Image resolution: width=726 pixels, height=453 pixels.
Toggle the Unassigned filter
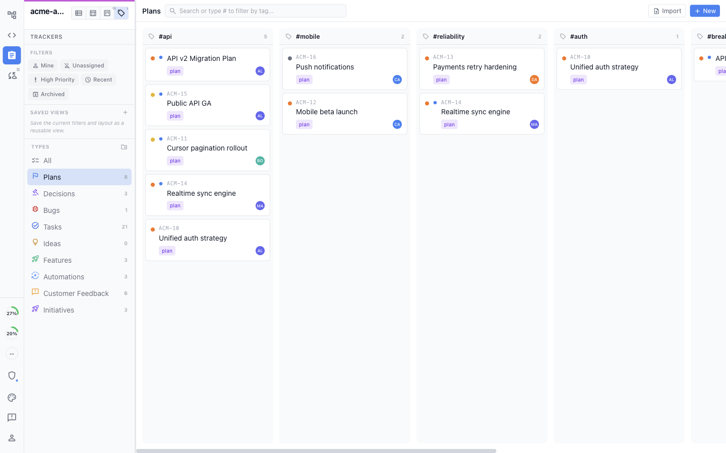(84, 65)
